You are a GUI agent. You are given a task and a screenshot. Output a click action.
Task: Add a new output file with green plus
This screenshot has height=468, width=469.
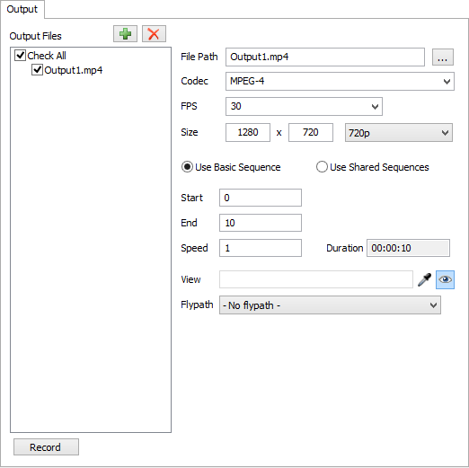click(125, 34)
